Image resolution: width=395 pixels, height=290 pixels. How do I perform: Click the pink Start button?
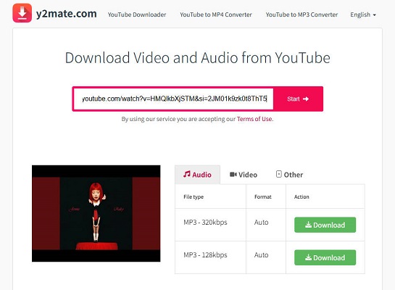[298, 99]
